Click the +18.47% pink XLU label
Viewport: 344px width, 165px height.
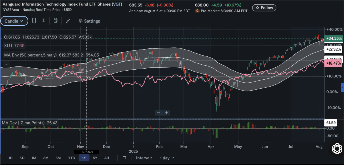tap(333, 63)
